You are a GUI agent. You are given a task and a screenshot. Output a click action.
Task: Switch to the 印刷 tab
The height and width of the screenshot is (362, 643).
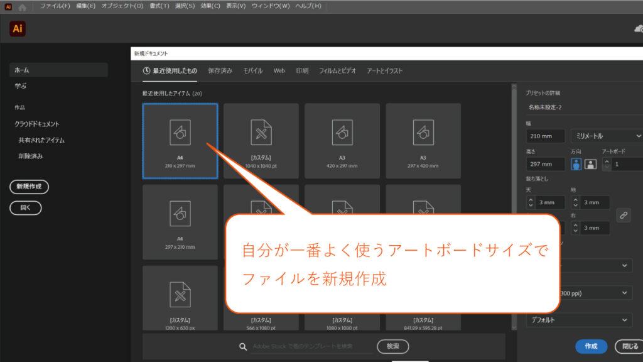coord(302,70)
